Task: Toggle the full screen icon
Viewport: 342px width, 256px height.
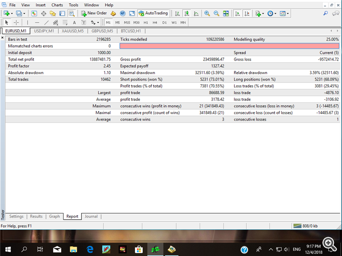Action: (132, 14)
